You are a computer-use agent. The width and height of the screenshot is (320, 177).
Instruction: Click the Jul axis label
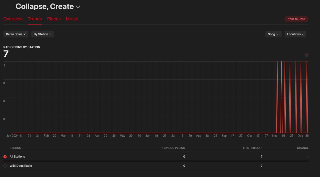point(173,136)
